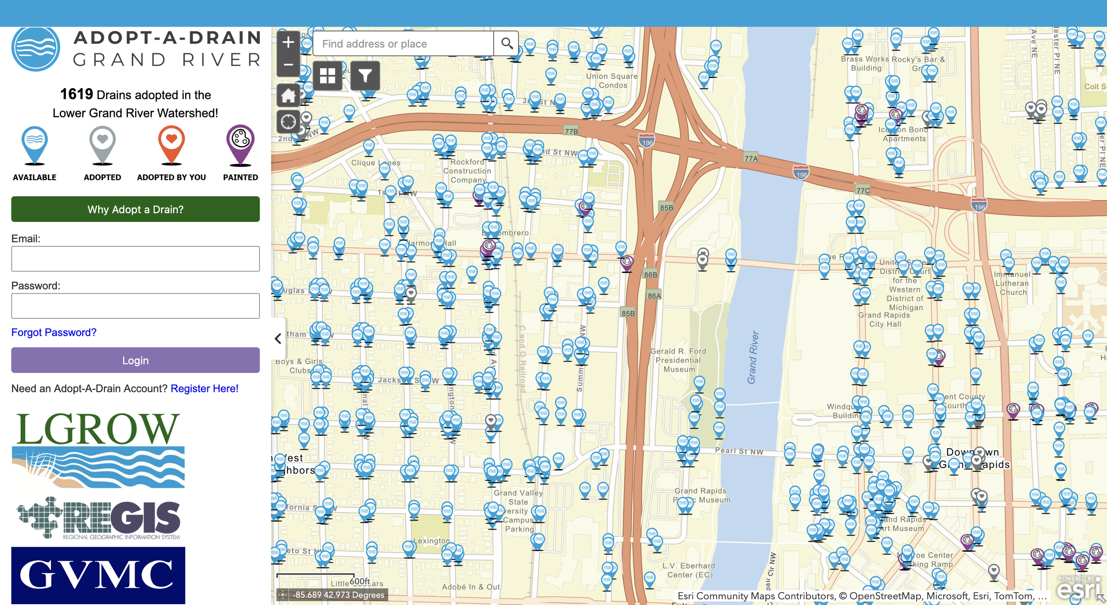Focus the Email input field
The width and height of the screenshot is (1107, 605).
click(x=135, y=259)
